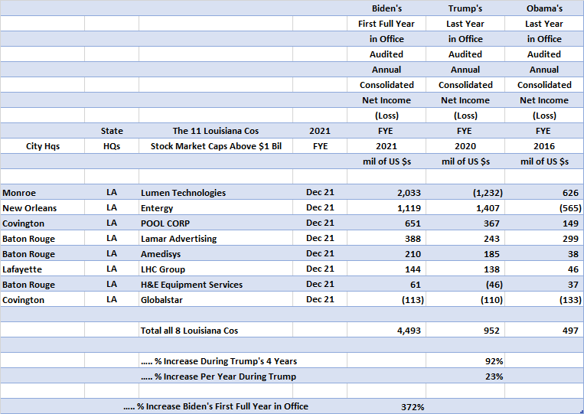Select the 'Lumen Technologies' company cell
This screenshot has height=414, width=584.
pos(216,192)
